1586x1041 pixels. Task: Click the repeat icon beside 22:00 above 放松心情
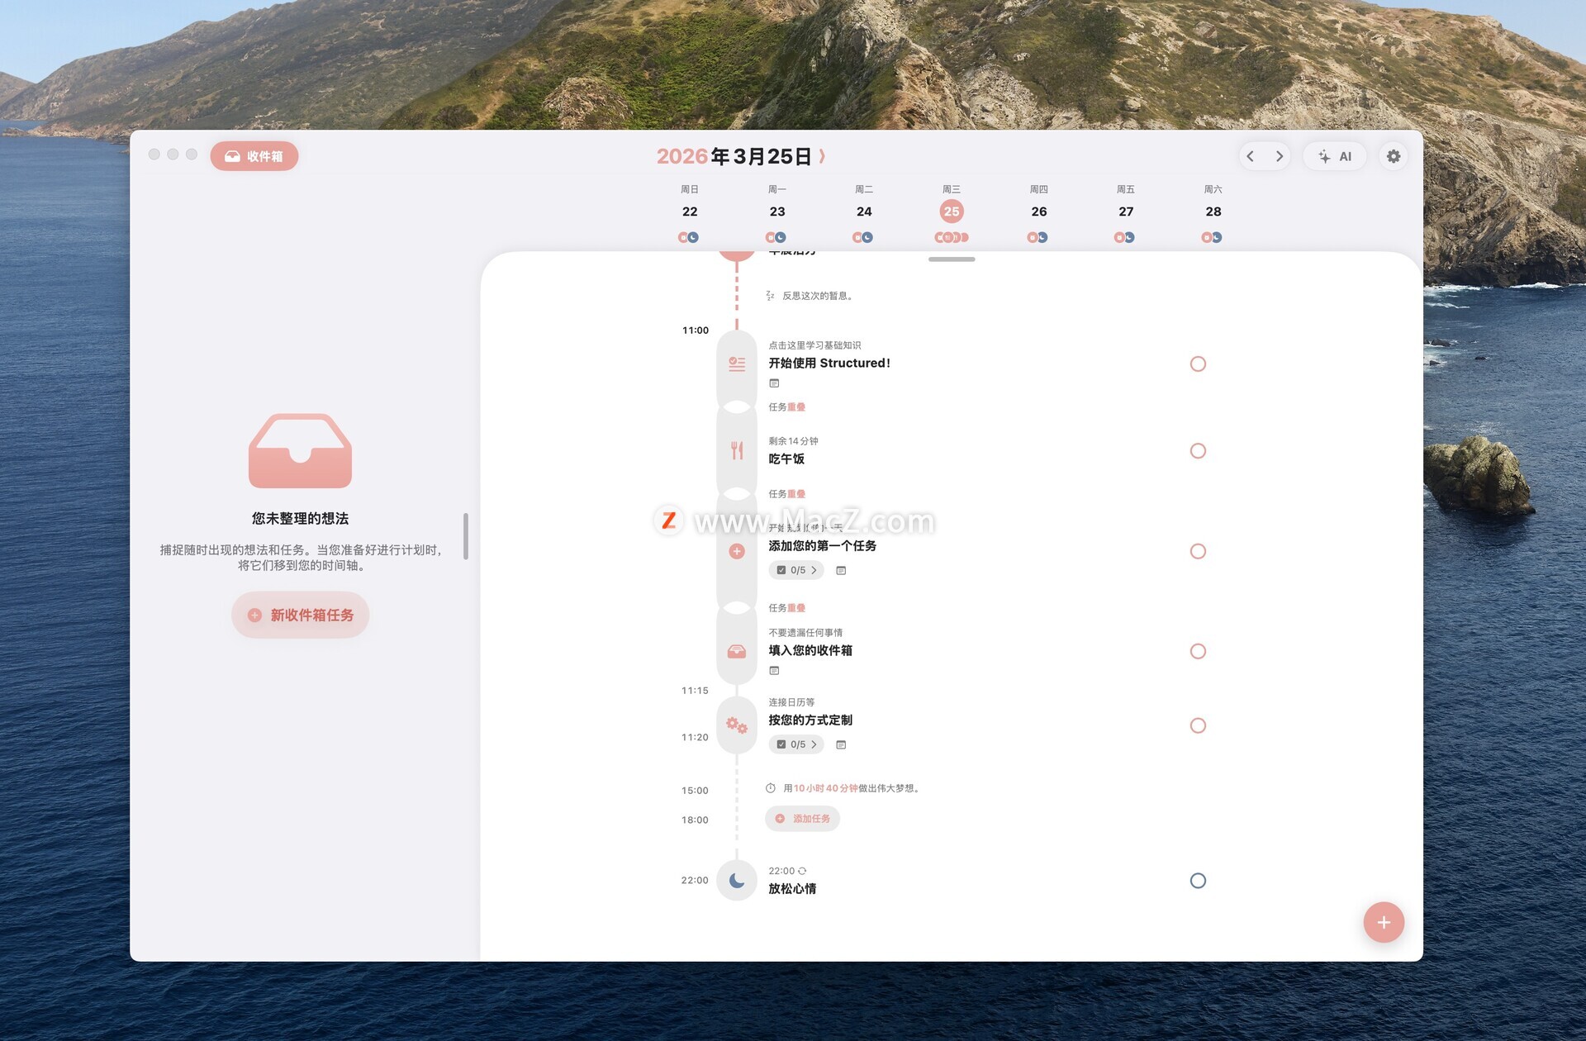pos(802,871)
